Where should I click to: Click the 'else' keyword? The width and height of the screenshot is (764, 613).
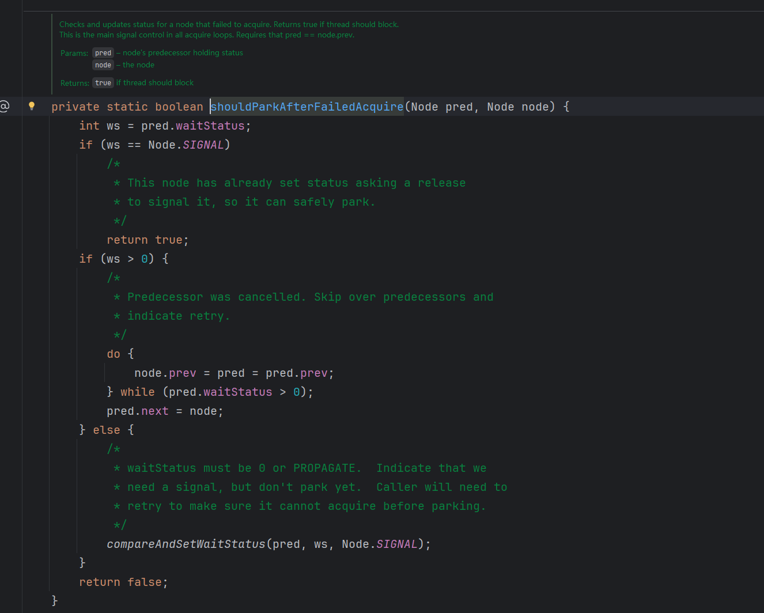coord(107,430)
